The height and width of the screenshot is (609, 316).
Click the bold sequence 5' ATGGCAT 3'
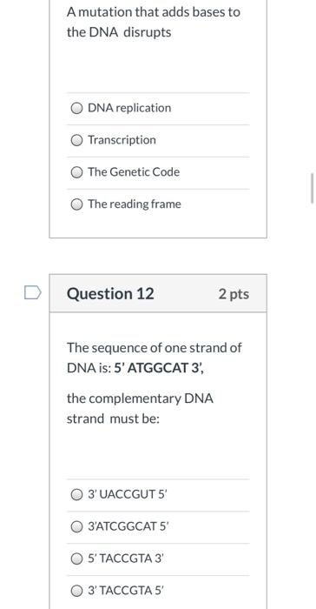click(x=159, y=367)
